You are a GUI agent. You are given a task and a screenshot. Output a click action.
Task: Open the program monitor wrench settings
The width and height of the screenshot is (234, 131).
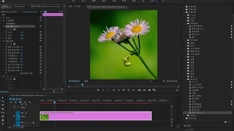coord(164,81)
